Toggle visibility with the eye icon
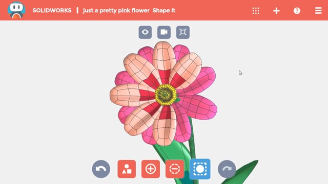 (x=145, y=32)
